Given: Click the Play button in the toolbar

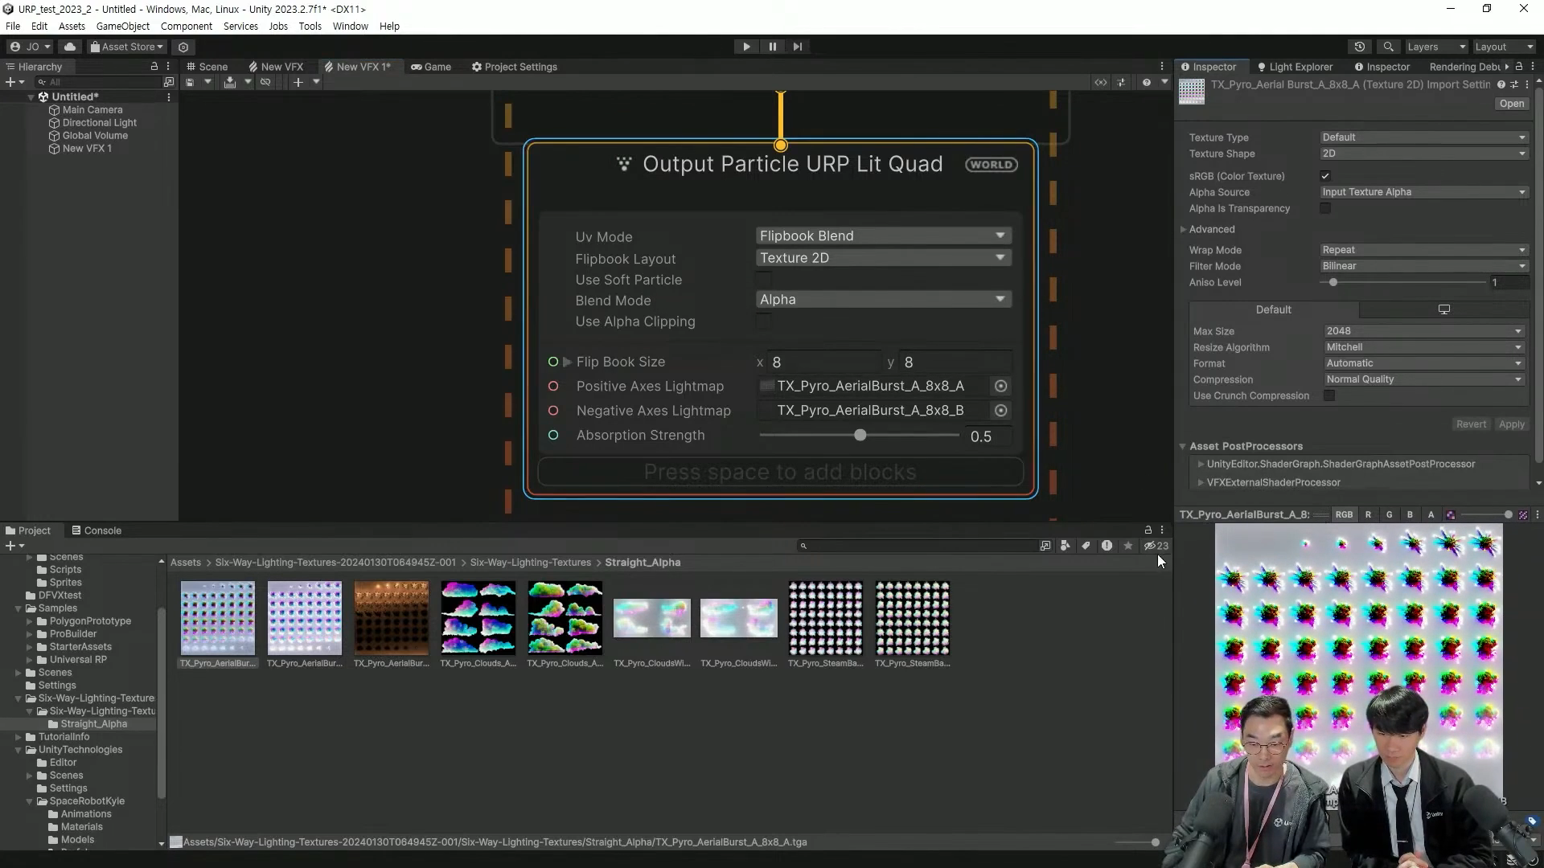Looking at the screenshot, I should point(746,47).
